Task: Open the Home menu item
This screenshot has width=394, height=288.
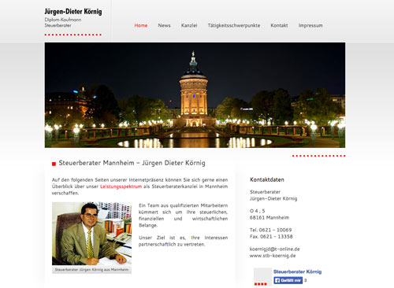Action: (x=141, y=25)
